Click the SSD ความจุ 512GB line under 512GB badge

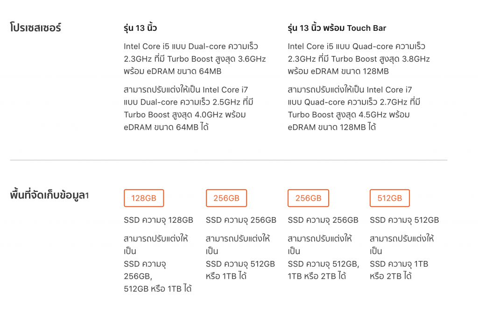[x=404, y=220]
